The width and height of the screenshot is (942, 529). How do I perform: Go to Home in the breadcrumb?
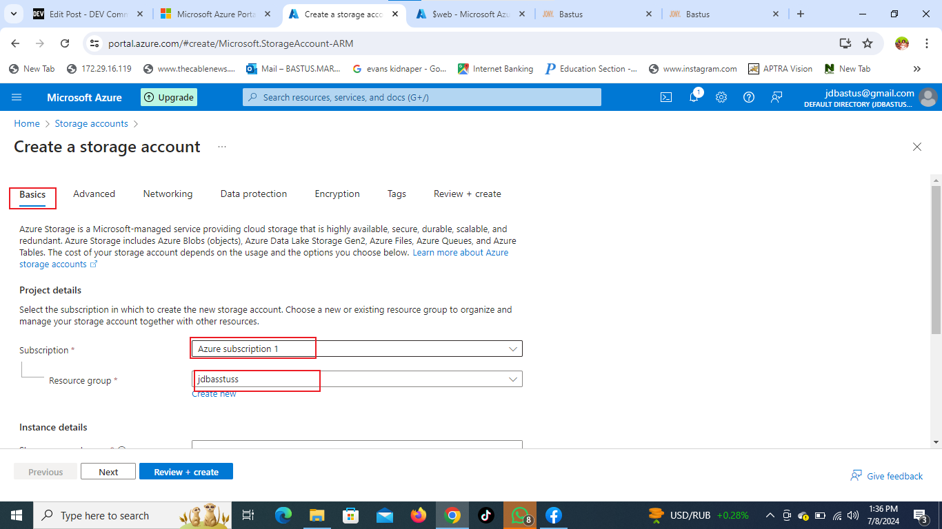[x=27, y=123]
